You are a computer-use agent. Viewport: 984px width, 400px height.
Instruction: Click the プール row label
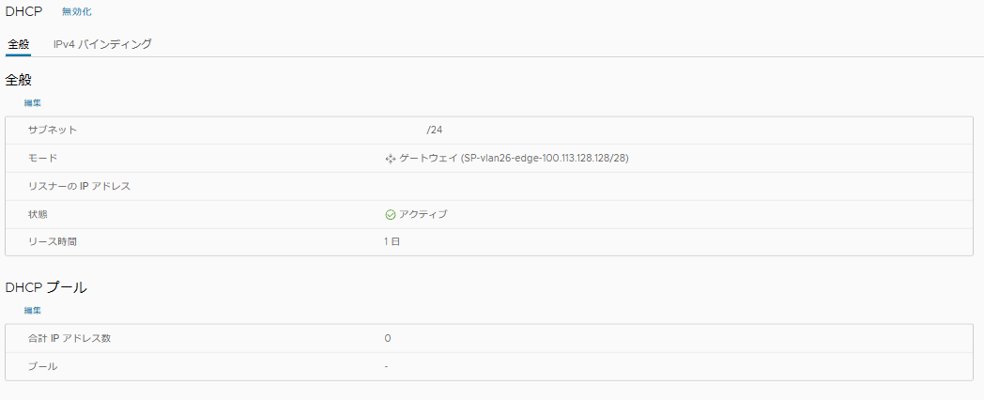pyautogui.click(x=43, y=366)
